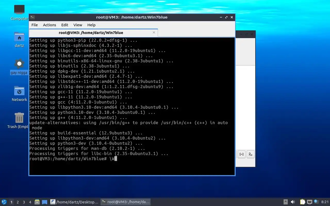Switch to root@VM3 terminal taskbar entry

pyautogui.click(x=125, y=202)
